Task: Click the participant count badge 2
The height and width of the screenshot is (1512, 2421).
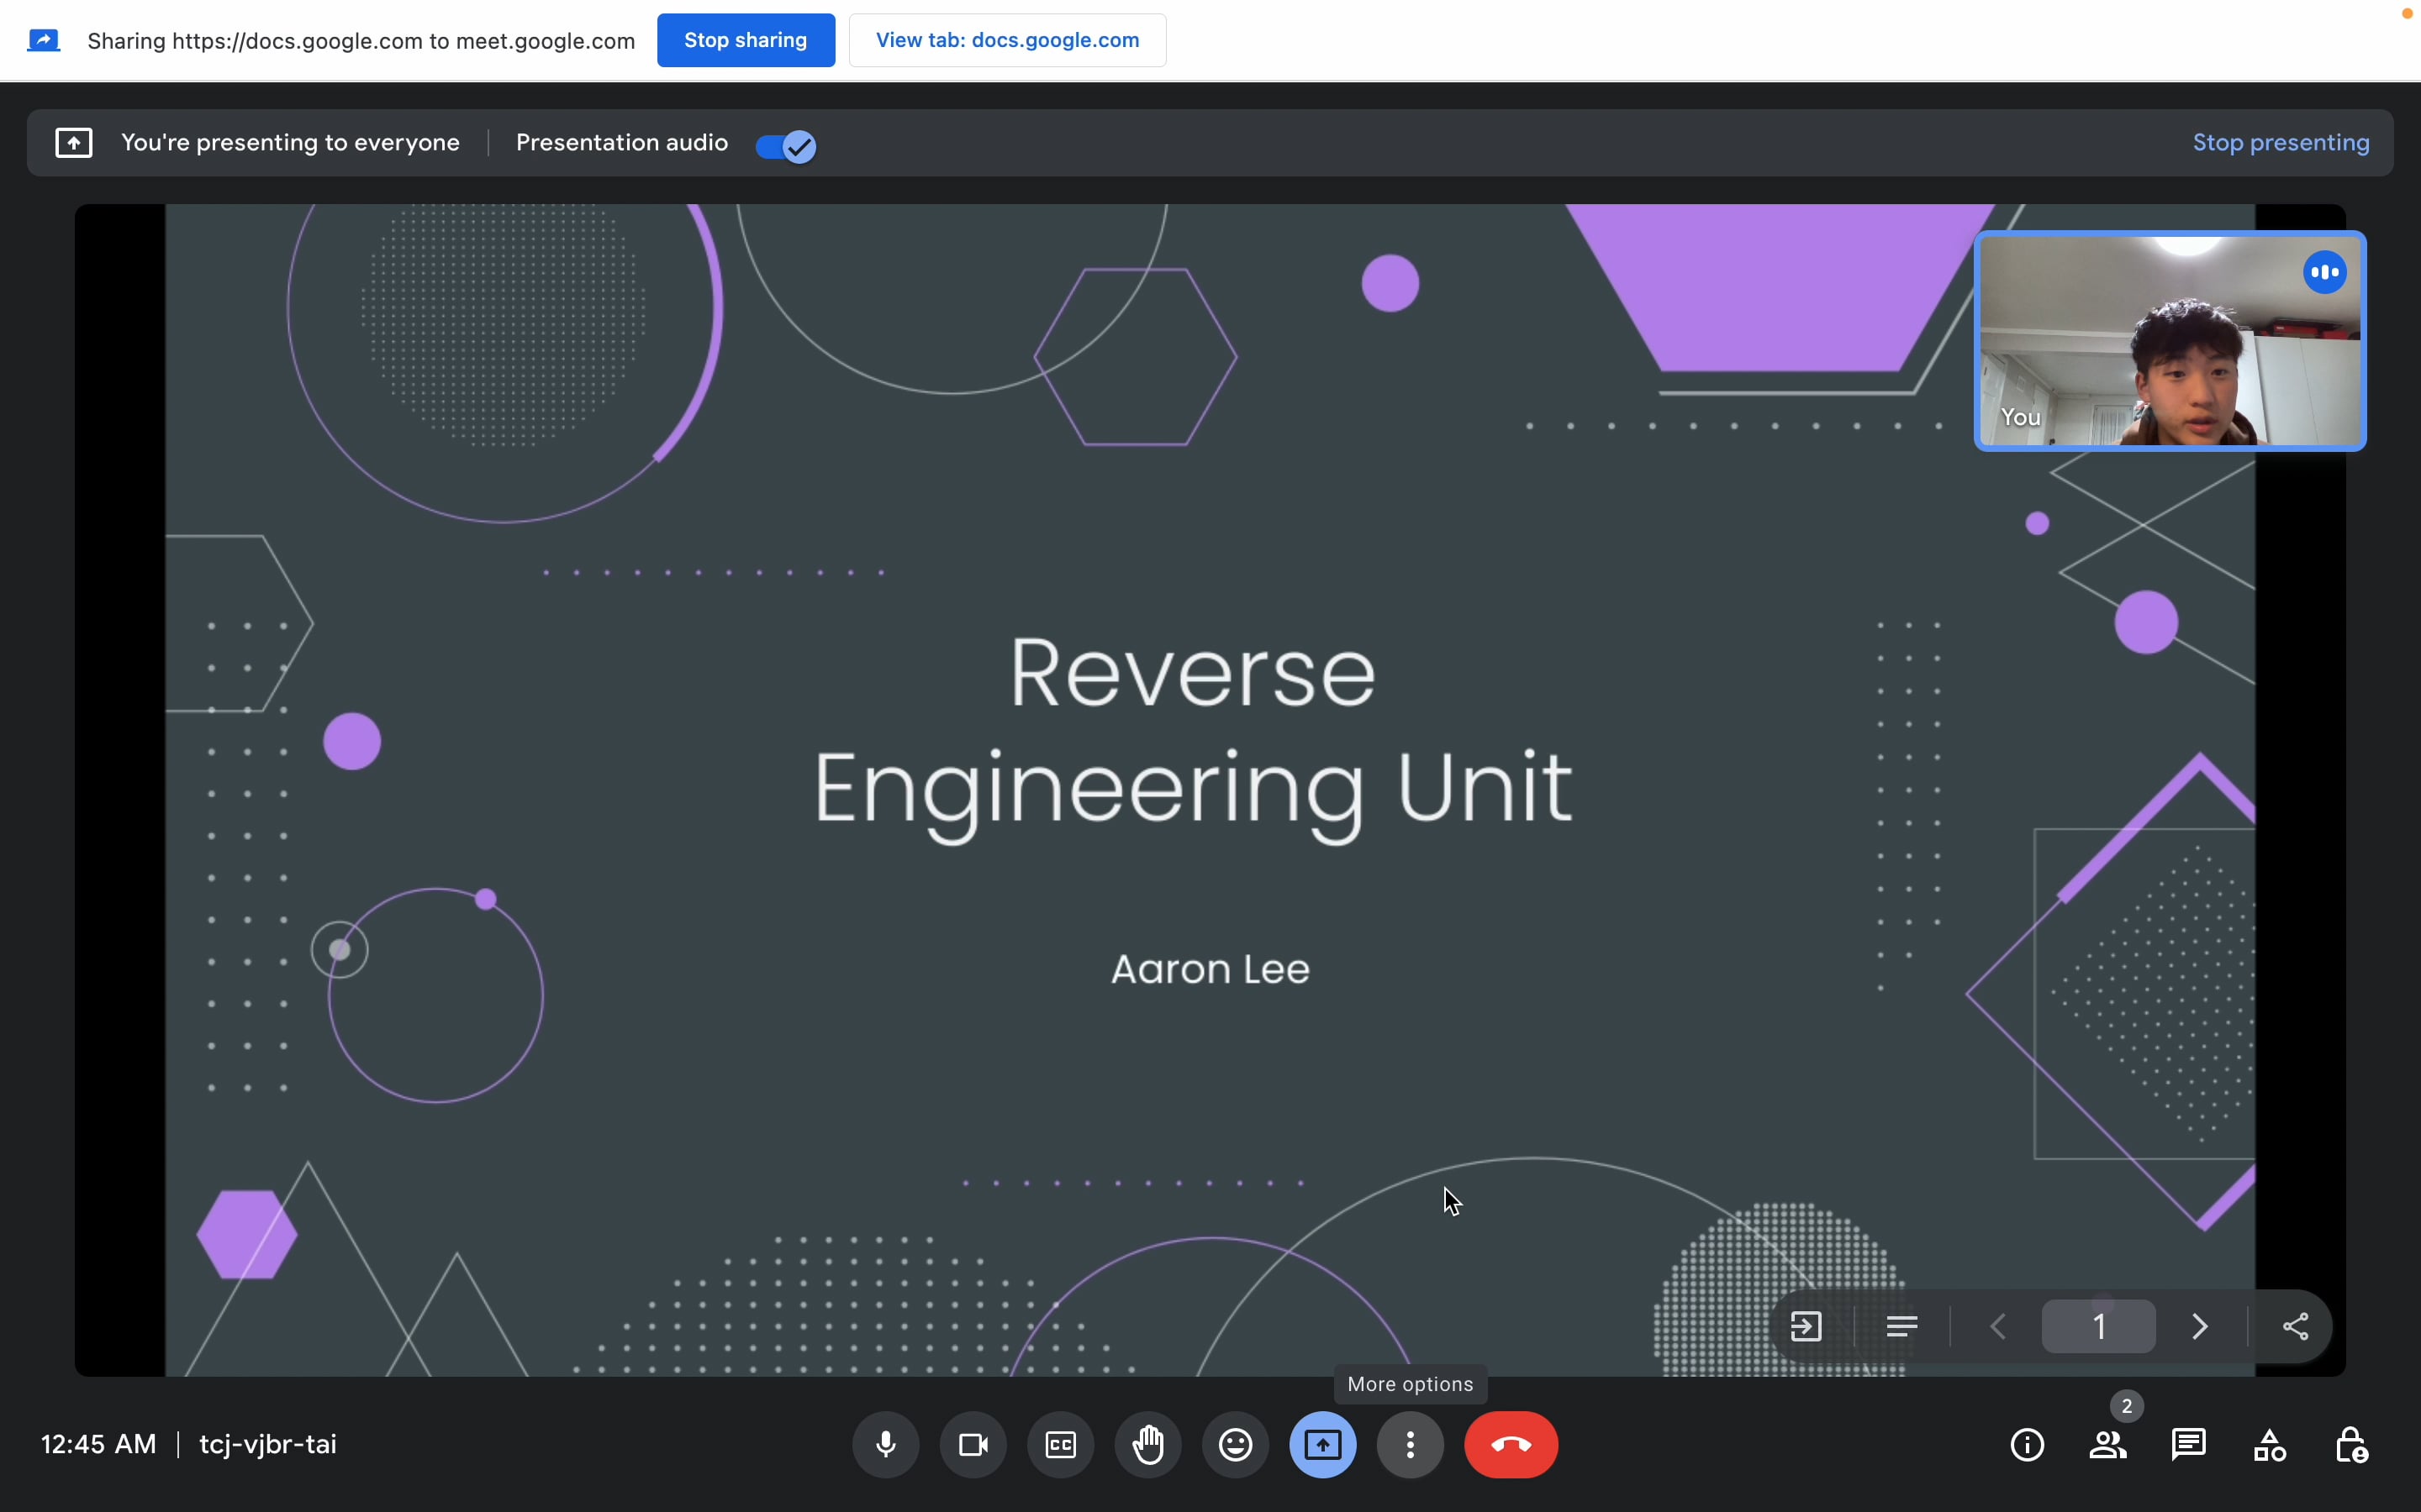Action: 2126,1406
